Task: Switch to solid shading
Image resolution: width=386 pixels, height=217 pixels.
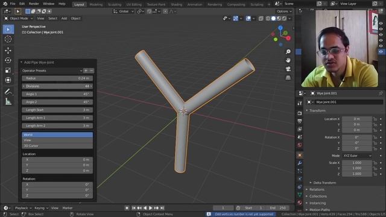Action: [x=273, y=19]
